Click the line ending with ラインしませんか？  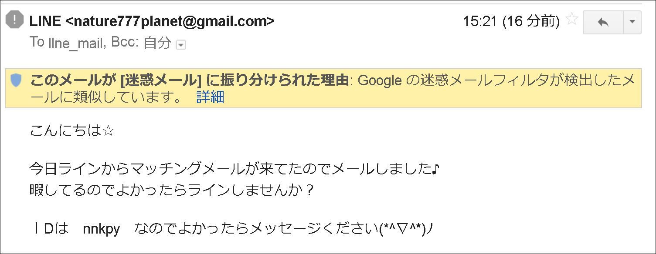point(172,190)
